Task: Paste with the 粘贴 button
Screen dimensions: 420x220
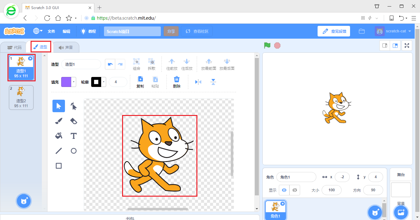Action: (x=155, y=82)
